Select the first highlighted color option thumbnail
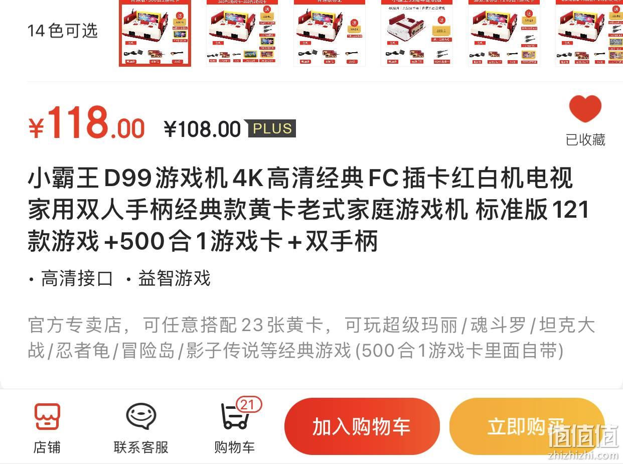This screenshot has width=623, height=464. [155, 33]
